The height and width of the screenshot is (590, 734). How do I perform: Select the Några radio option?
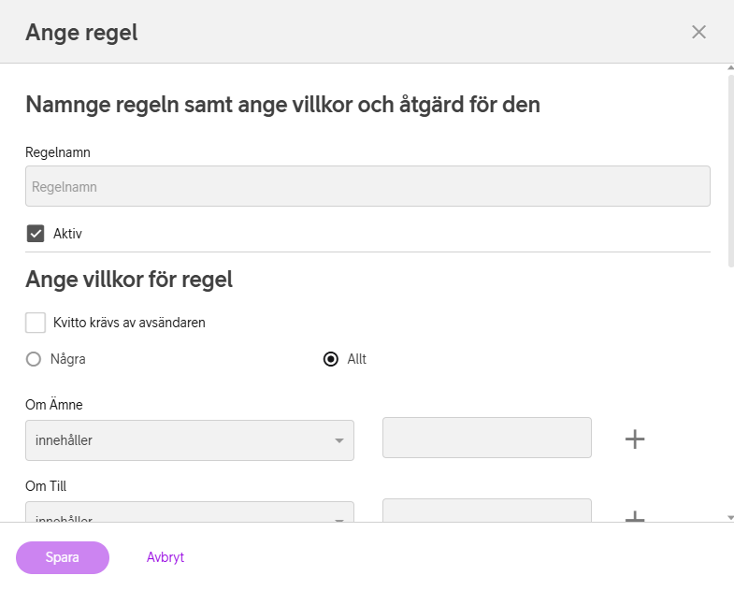[x=34, y=359]
